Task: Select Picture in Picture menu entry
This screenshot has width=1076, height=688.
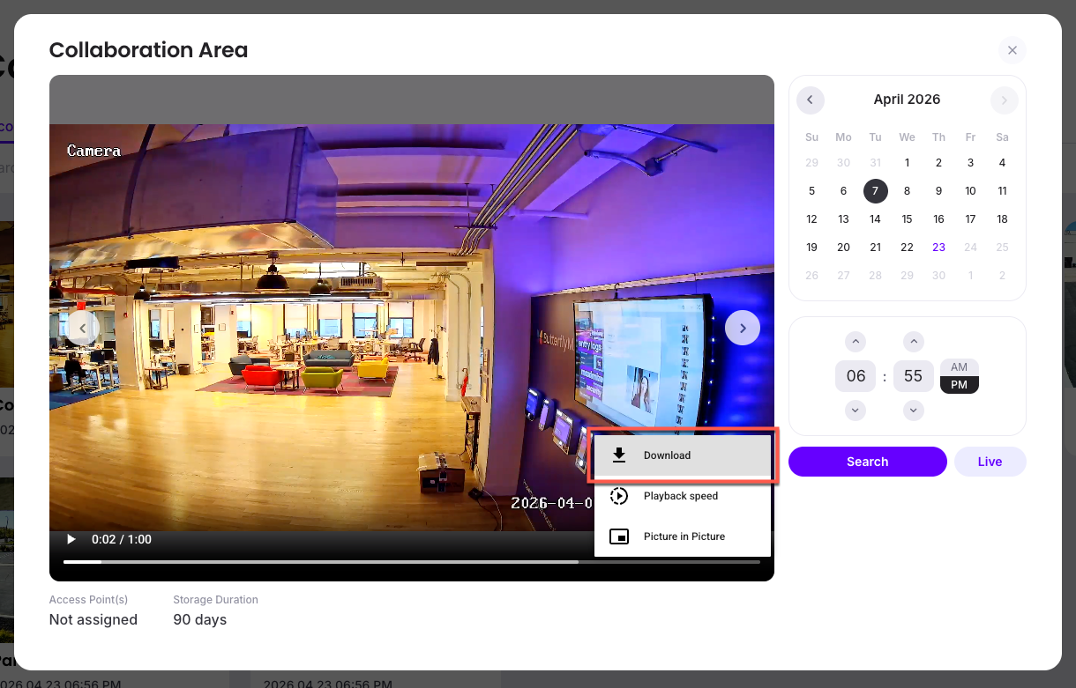Action: [x=683, y=536]
